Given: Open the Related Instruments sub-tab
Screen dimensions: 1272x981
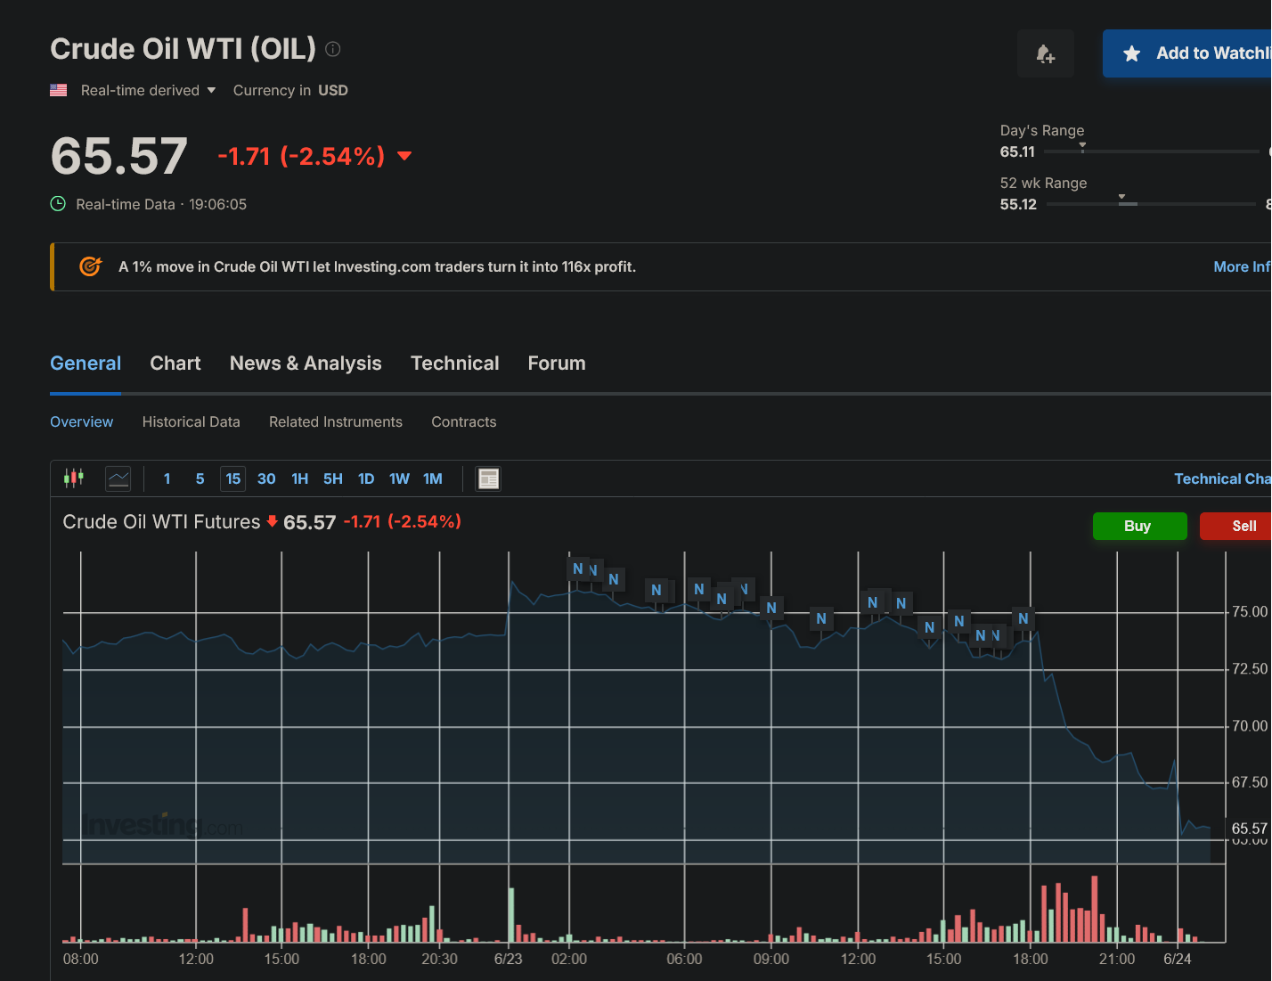Looking at the screenshot, I should coord(336,421).
